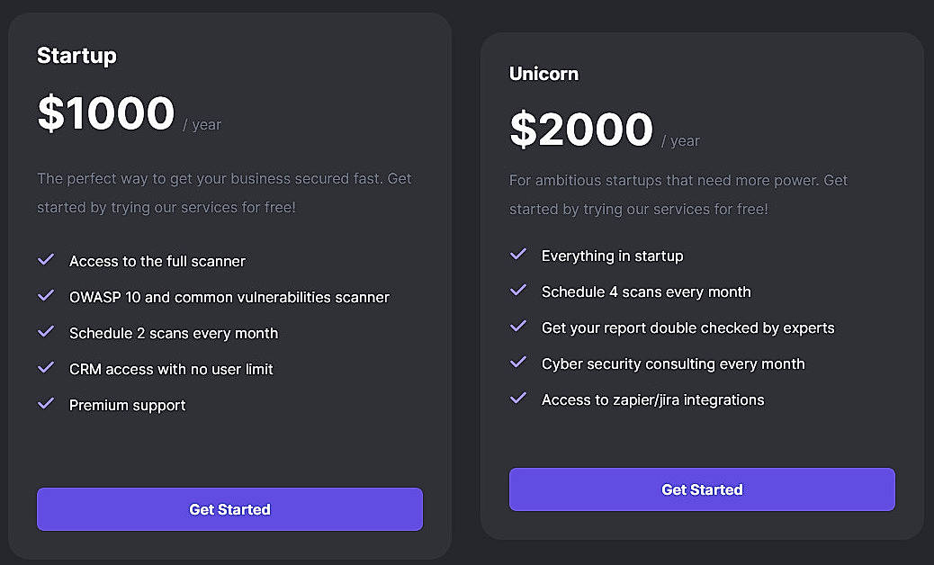Viewport: 934px width, 565px height.
Task: Select the checkmark next to 'Access to zapier/jira integrations'
Action: click(x=518, y=399)
